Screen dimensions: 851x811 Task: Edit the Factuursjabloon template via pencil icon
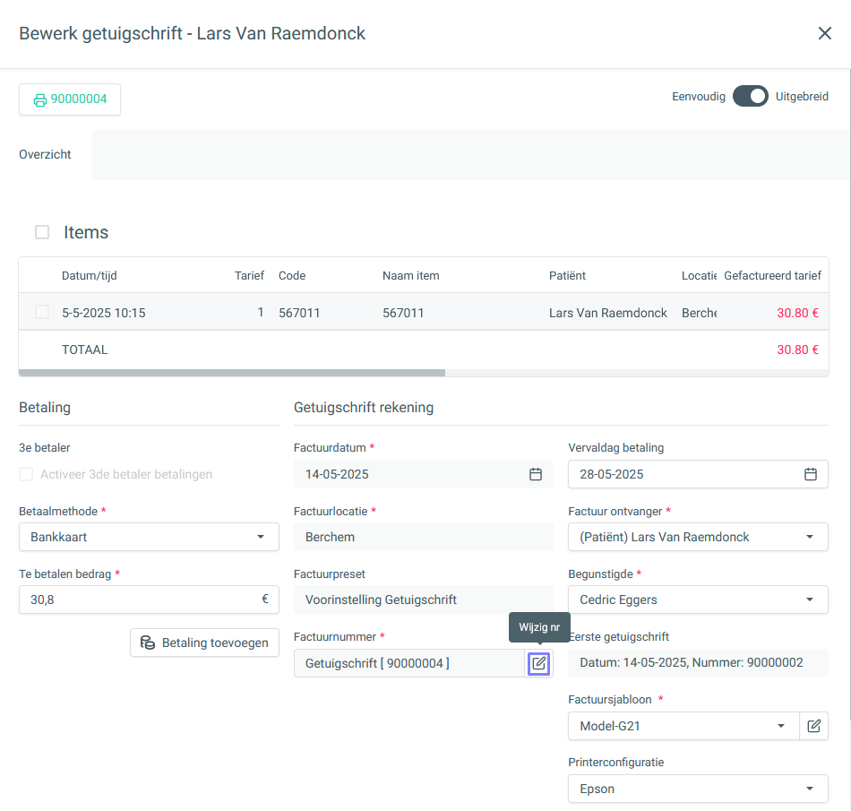coord(813,726)
